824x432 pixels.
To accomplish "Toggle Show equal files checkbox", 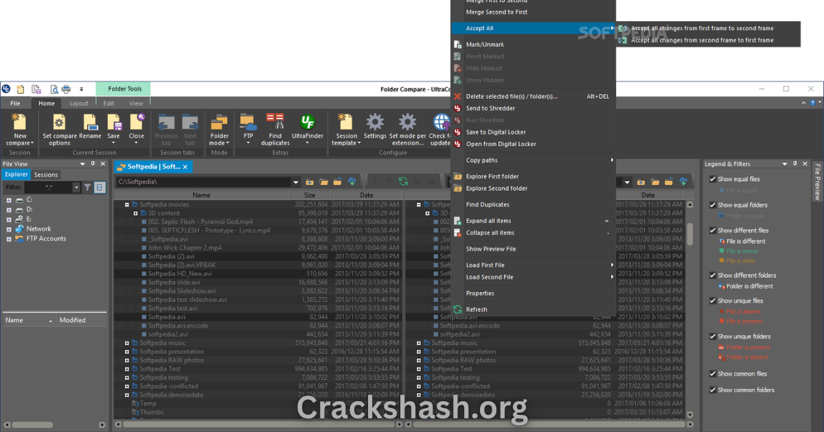I will pos(713,179).
